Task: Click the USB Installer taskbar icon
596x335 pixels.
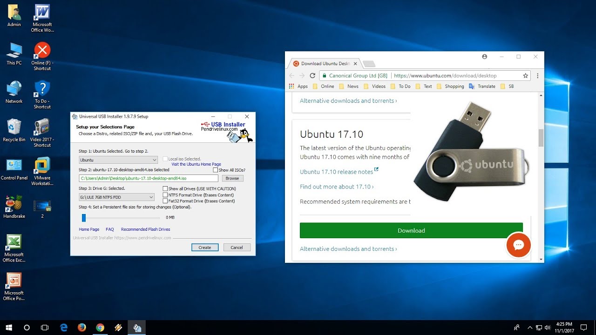Action: pyautogui.click(x=137, y=328)
